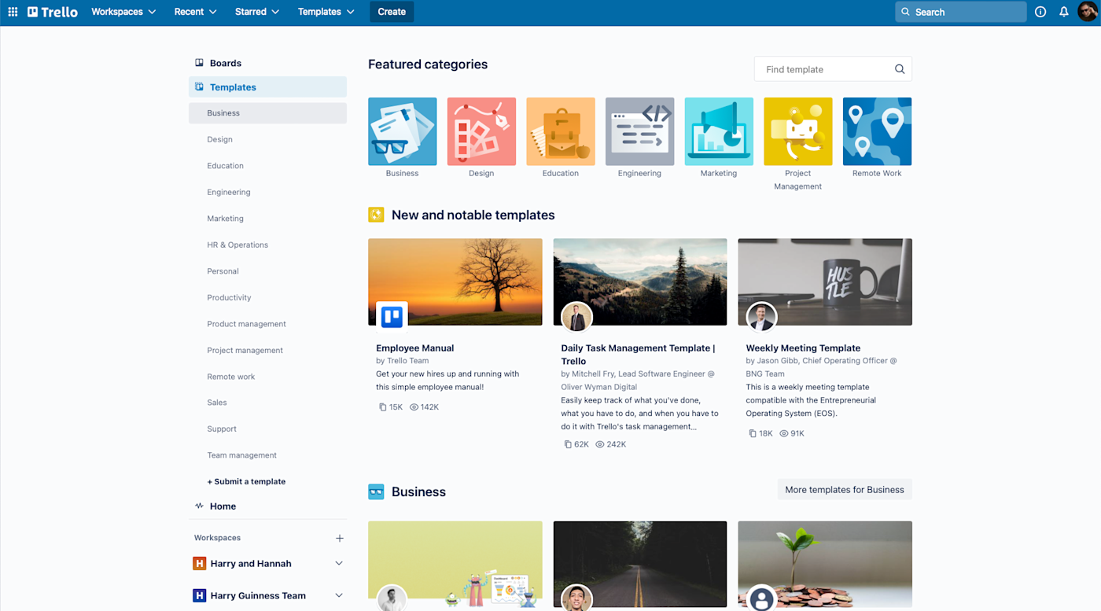Click the Create button
1101x611 pixels.
click(392, 12)
